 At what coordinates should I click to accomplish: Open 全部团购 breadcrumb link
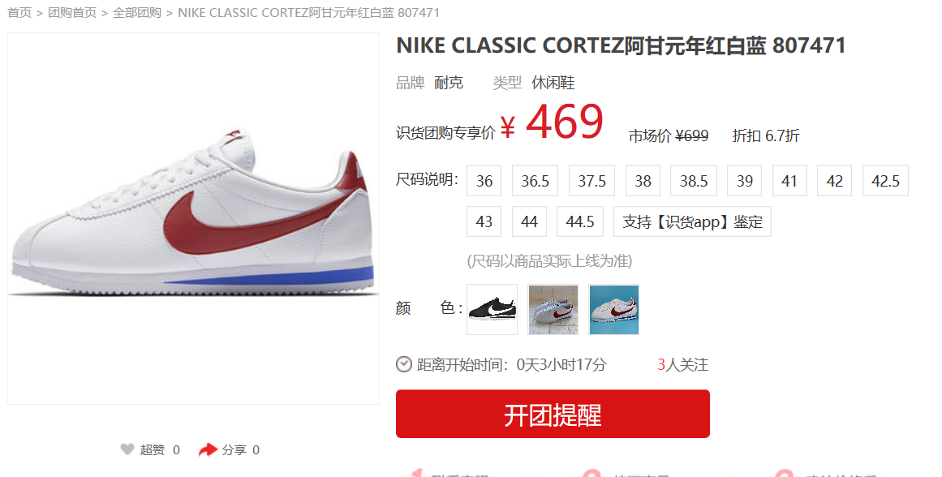[137, 13]
